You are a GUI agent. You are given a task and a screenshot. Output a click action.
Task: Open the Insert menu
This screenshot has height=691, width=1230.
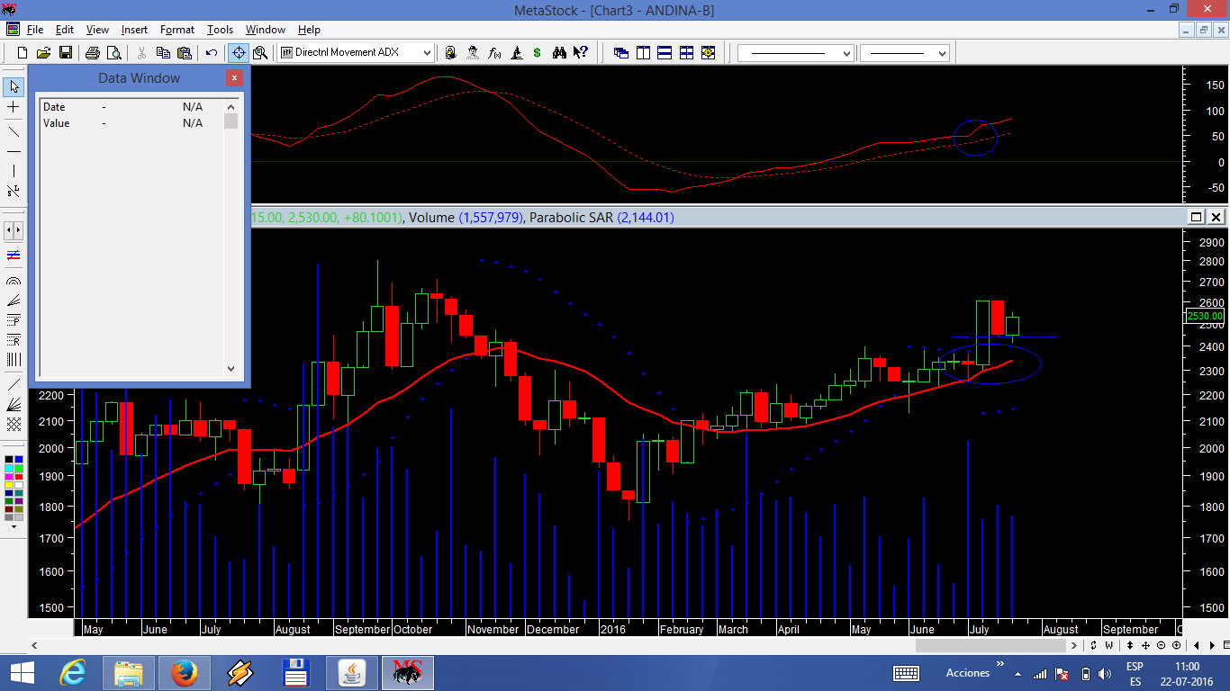(x=135, y=30)
